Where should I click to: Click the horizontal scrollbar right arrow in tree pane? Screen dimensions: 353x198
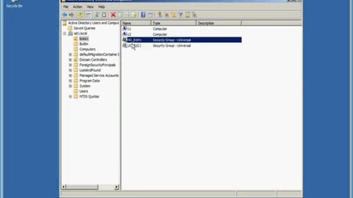click(116, 187)
